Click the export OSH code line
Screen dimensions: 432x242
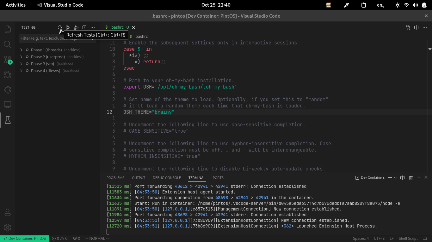180,87
